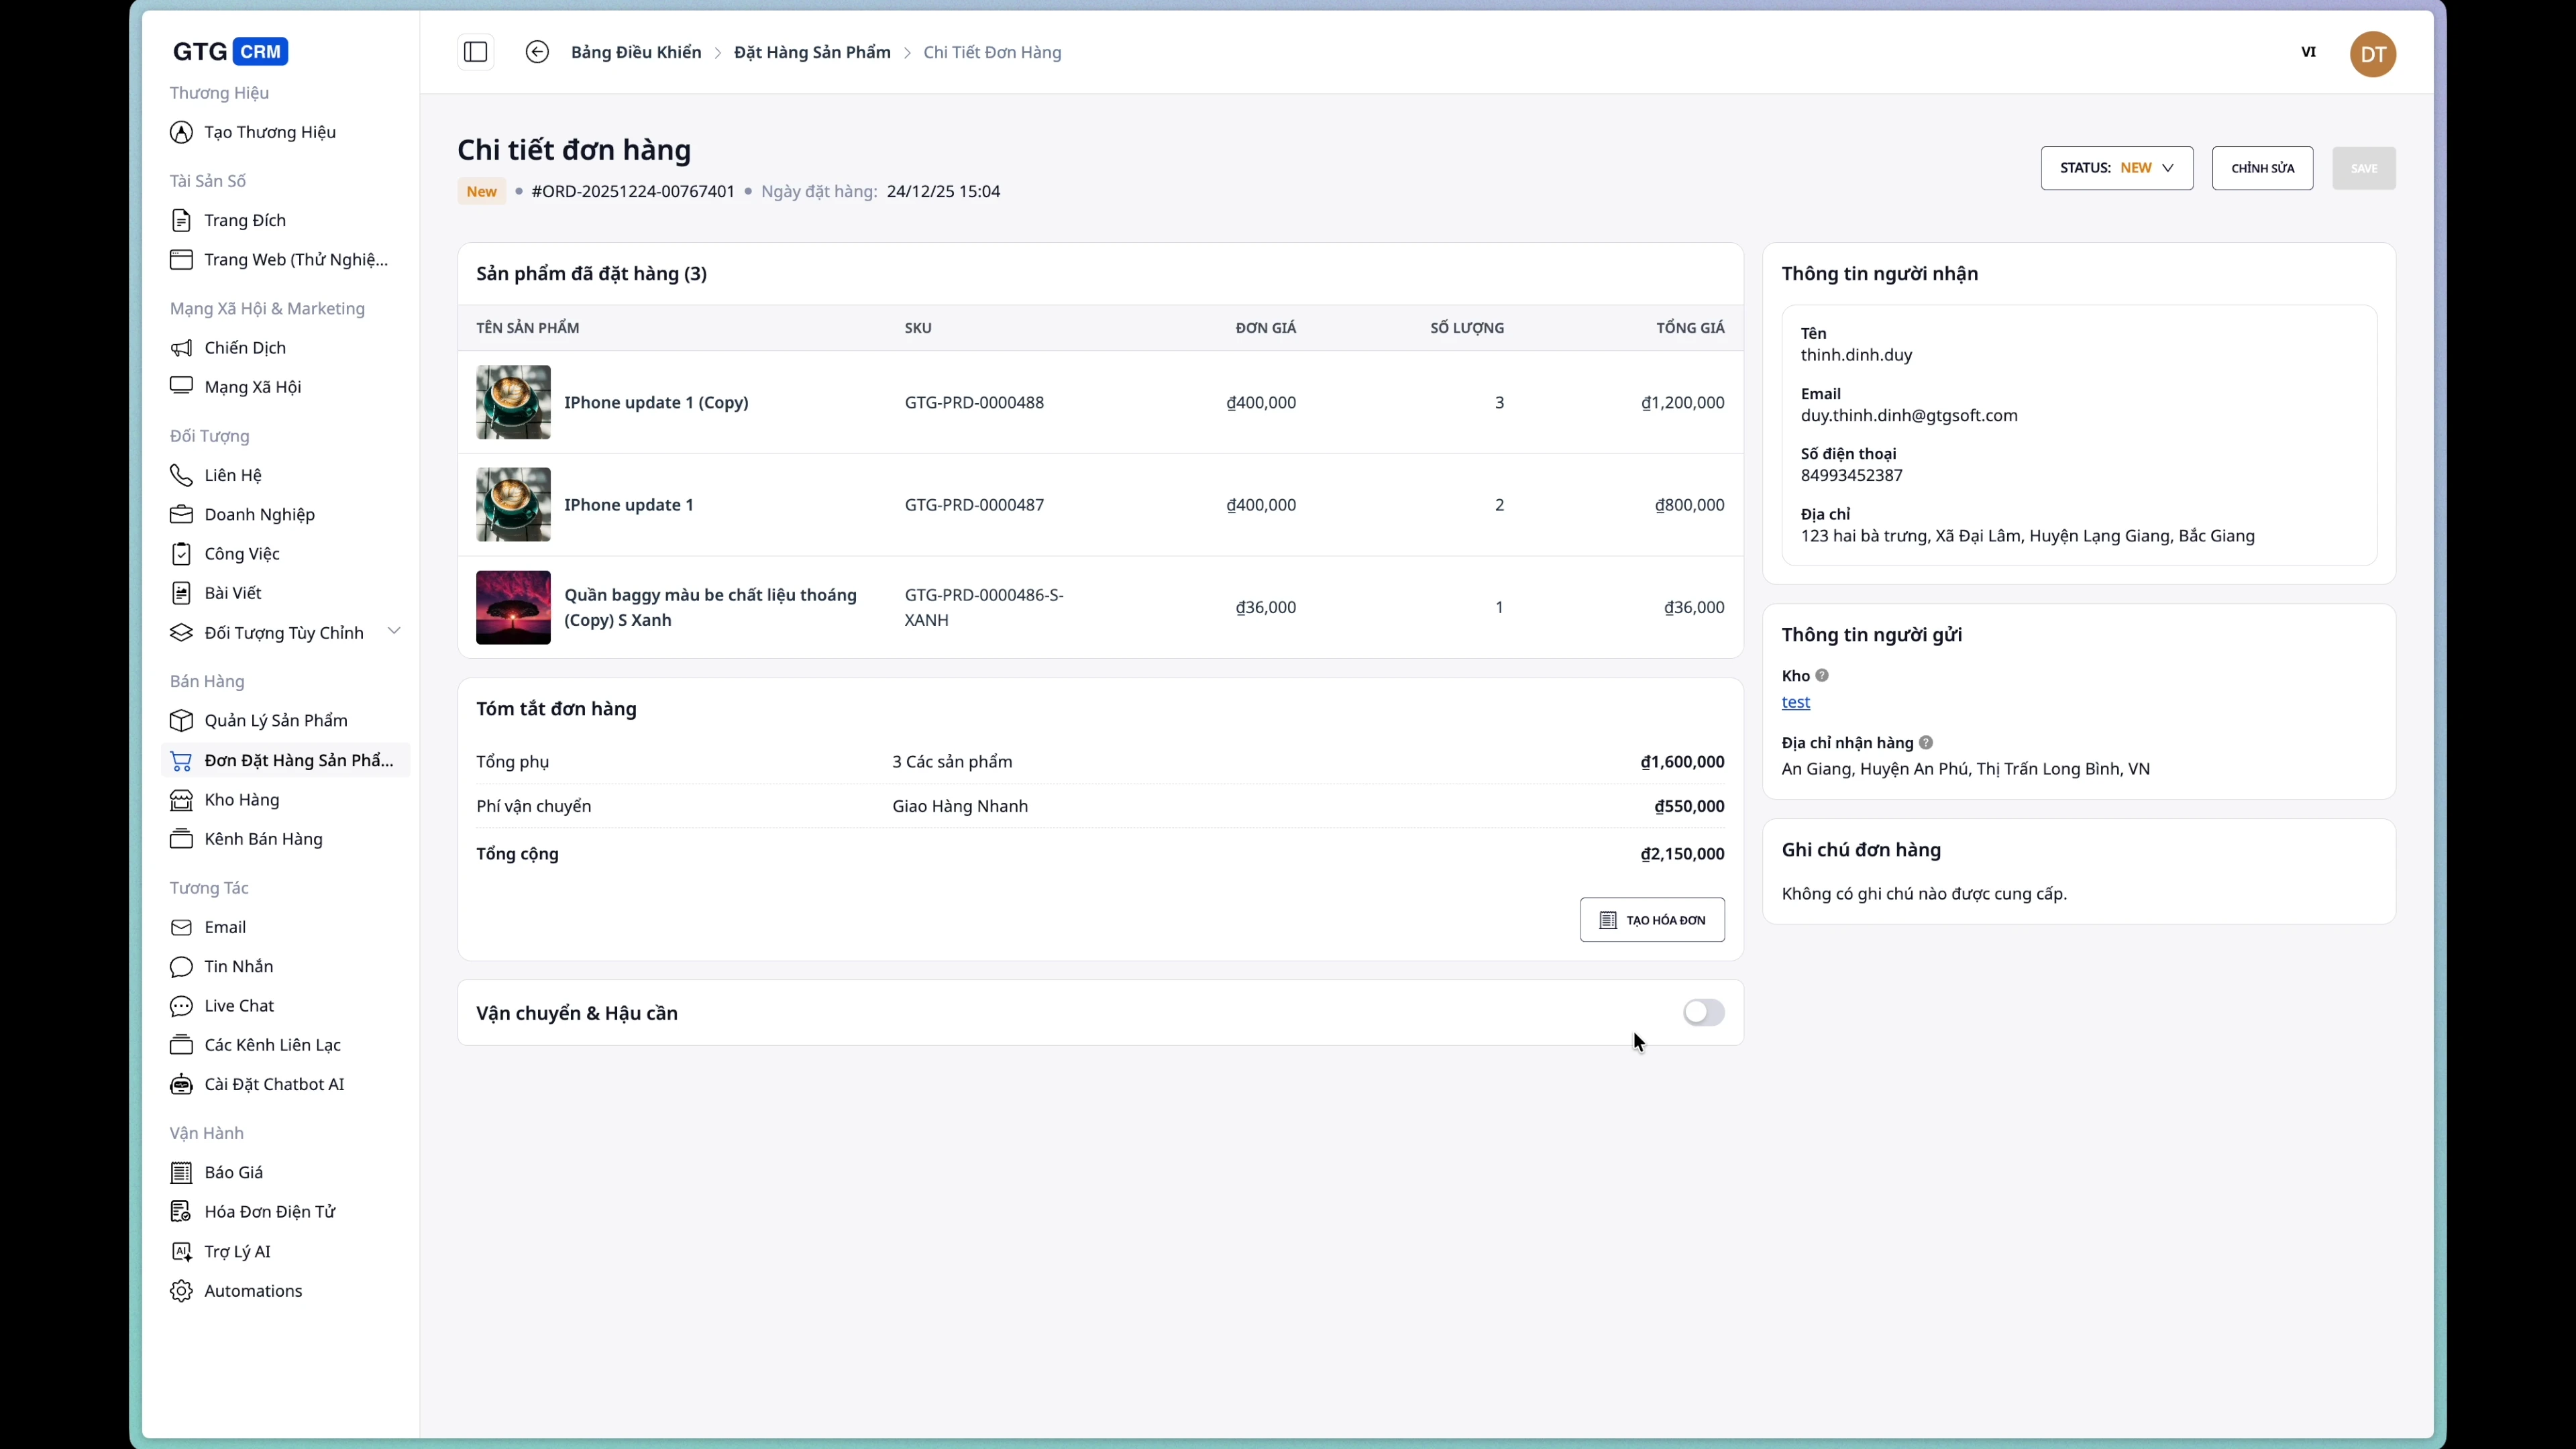Click Cài Đặt Chatbot AI robot icon
Screen dimensions: 2576x1449
[x=181, y=1084]
